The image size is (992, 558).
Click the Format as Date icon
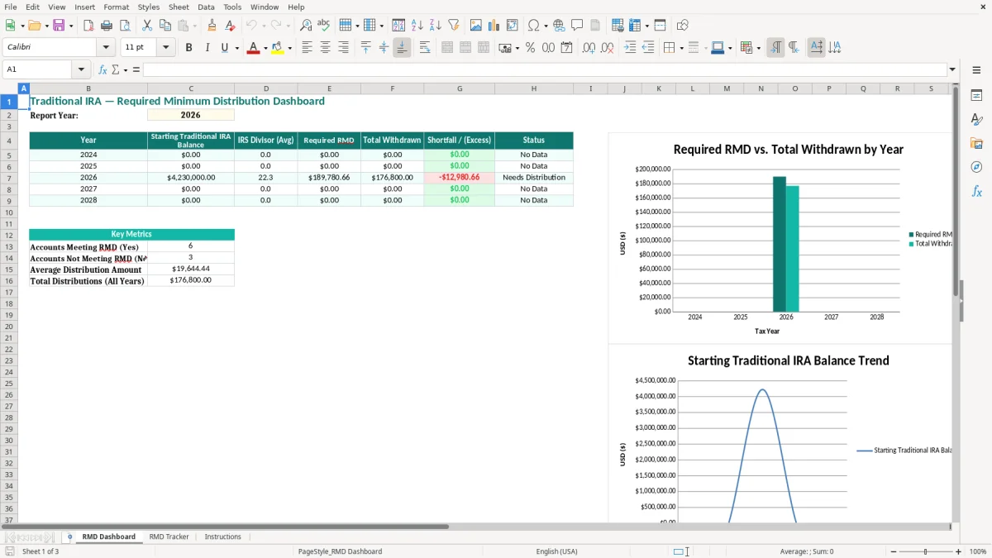point(566,48)
